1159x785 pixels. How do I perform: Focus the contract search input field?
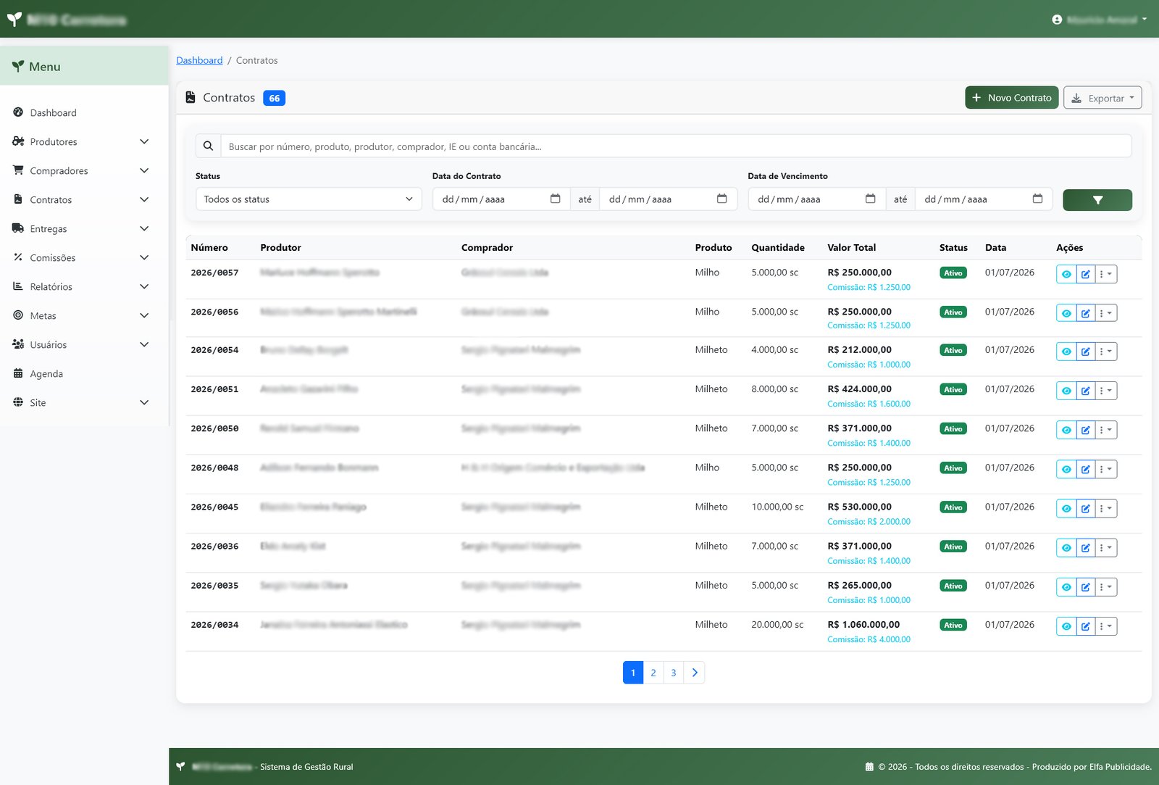click(x=676, y=146)
